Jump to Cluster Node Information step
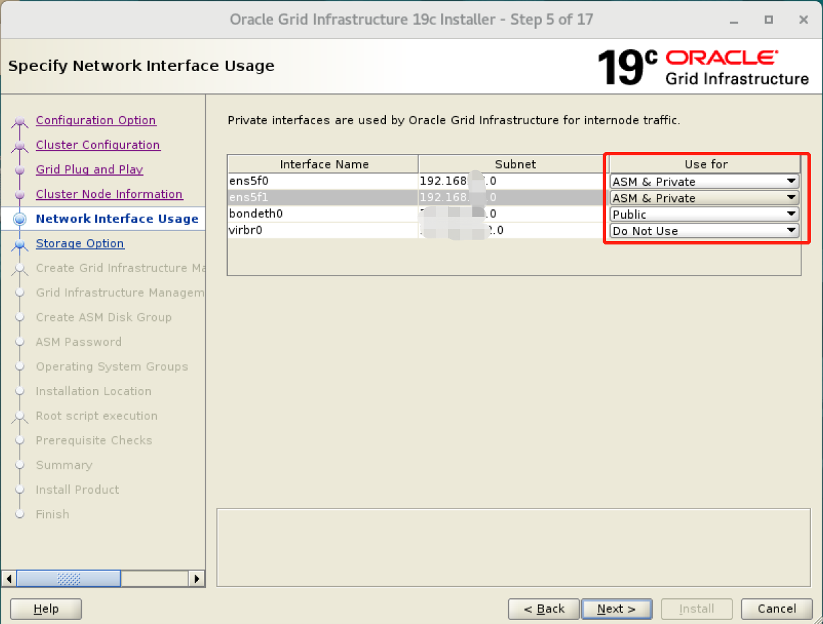The image size is (823, 624). click(x=109, y=194)
